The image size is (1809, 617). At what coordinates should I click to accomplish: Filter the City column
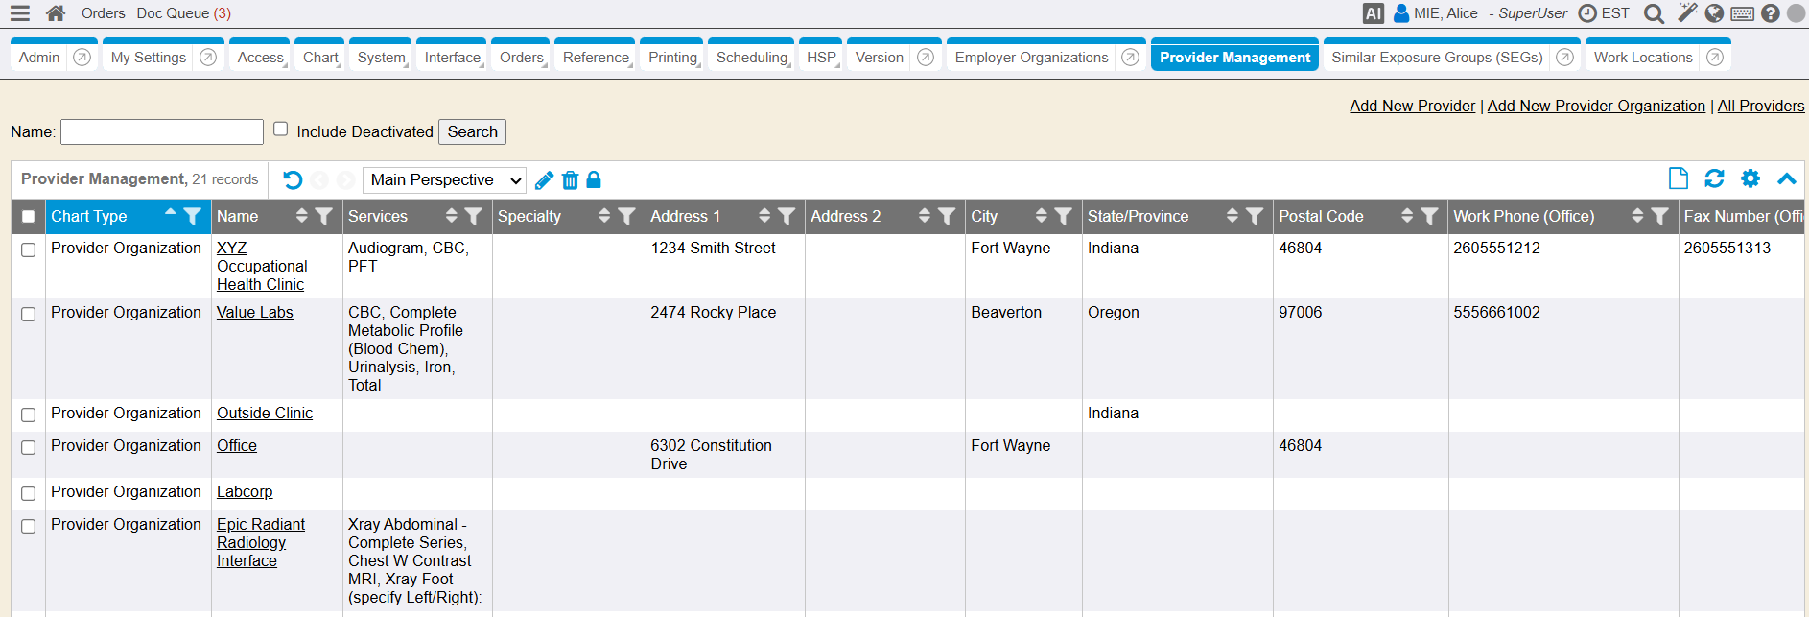tap(1063, 217)
